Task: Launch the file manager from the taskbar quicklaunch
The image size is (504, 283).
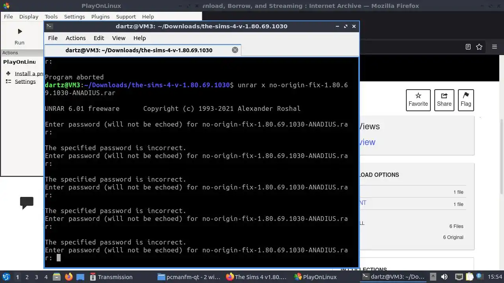Action: [x=56, y=277]
